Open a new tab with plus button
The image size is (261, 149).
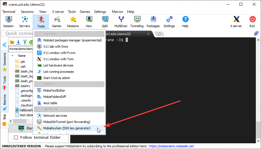click(x=159, y=34)
